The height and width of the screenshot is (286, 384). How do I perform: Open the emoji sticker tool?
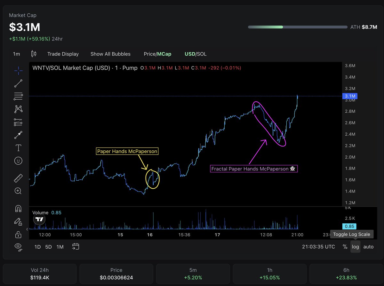pos(18,161)
